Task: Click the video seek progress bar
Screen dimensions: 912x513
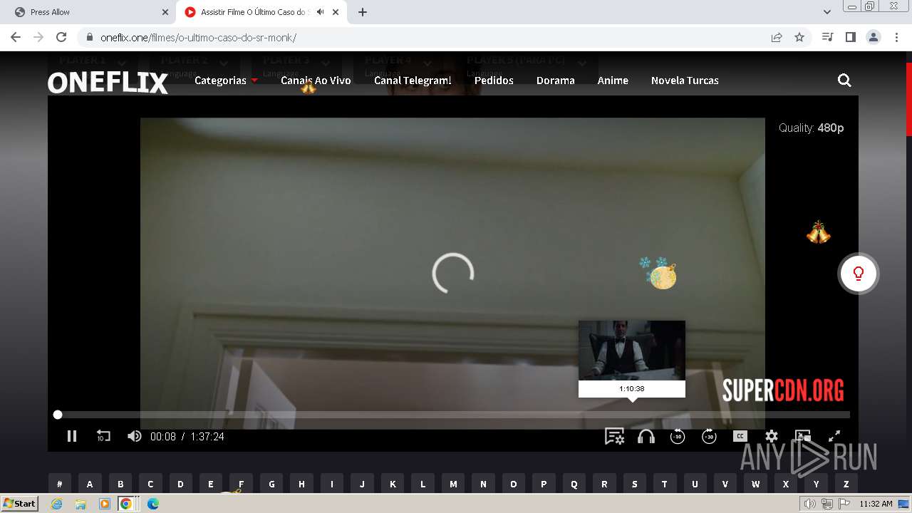Action: (x=453, y=415)
